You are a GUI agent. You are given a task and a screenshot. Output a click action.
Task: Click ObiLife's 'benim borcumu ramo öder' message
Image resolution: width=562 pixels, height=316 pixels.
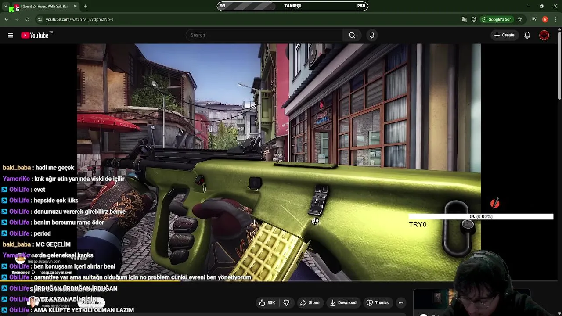53,223
